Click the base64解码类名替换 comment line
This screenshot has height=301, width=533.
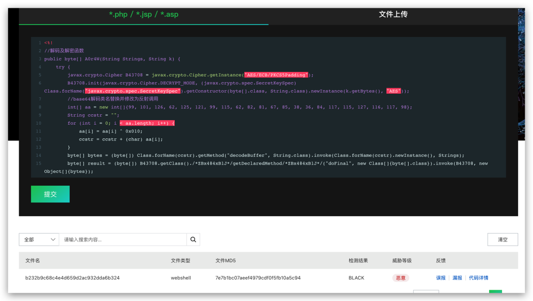tap(113, 99)
